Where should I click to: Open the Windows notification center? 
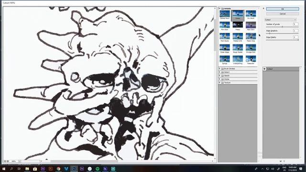[x=301, y=169]
